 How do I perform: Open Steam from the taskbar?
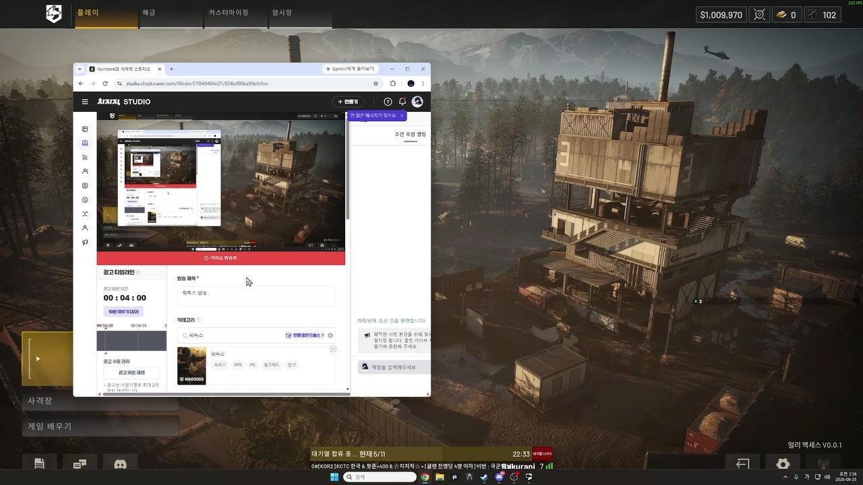[x=484, y=477]
